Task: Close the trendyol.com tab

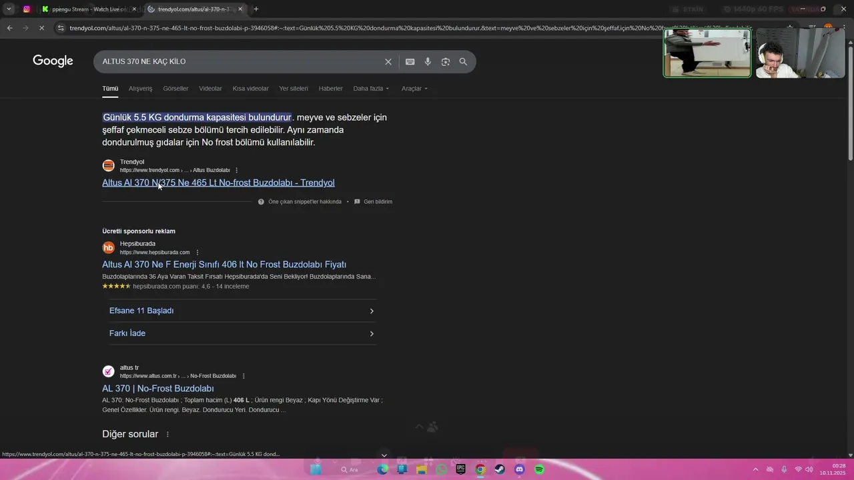Action: [240, 9]
